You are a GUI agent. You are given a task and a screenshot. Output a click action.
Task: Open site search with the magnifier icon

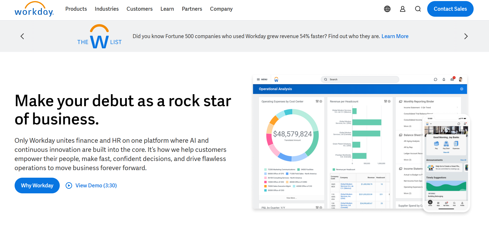coord(418,9)
